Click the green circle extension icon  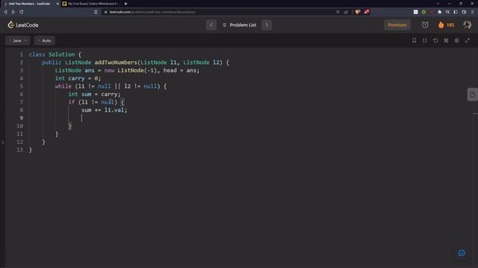tap(423, 12)
